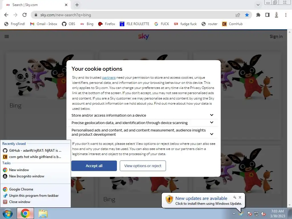
Task: Expand Store and/or access information on a device
Action: coord(142,115)
